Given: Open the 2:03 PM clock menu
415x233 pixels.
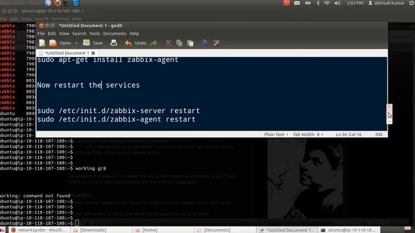Looking at the screenshot, I should tap(355, 3).
